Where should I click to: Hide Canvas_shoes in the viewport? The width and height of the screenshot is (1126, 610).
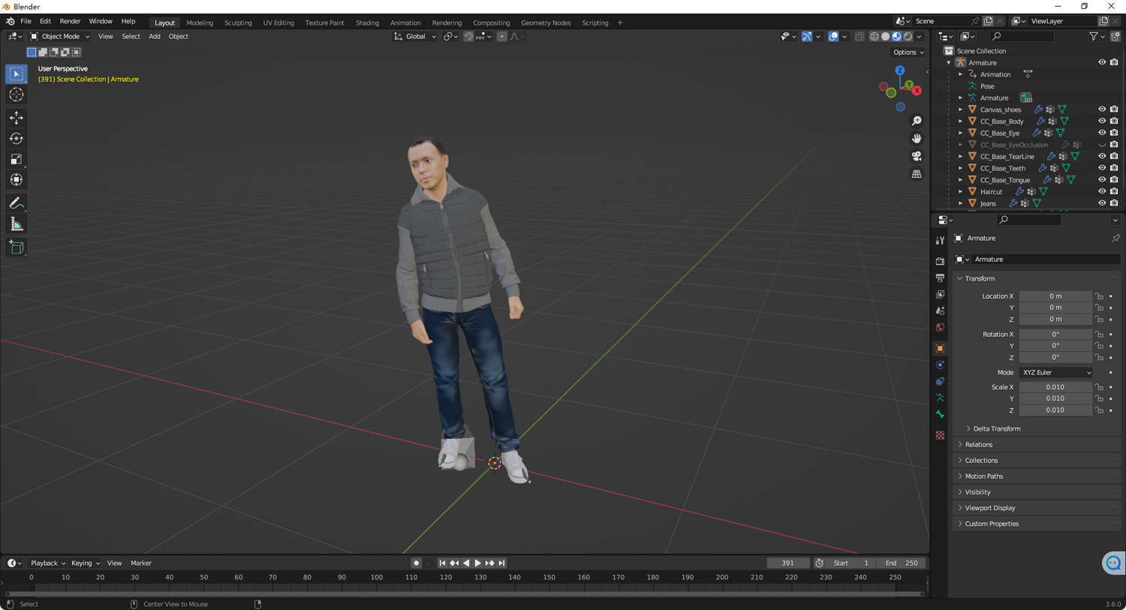(x=1102, y=110)
